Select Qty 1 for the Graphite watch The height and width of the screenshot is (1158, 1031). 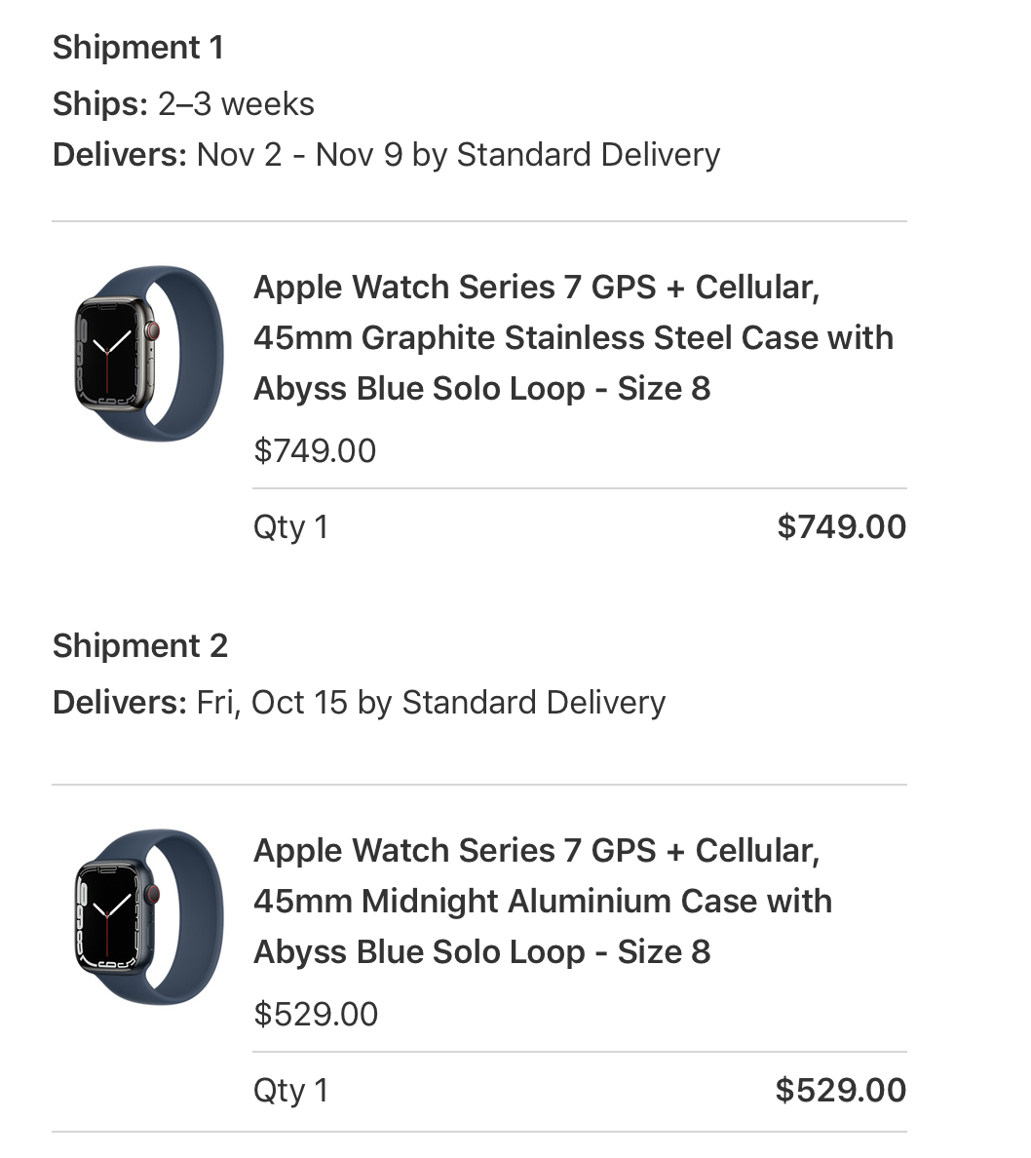point(290,527)
